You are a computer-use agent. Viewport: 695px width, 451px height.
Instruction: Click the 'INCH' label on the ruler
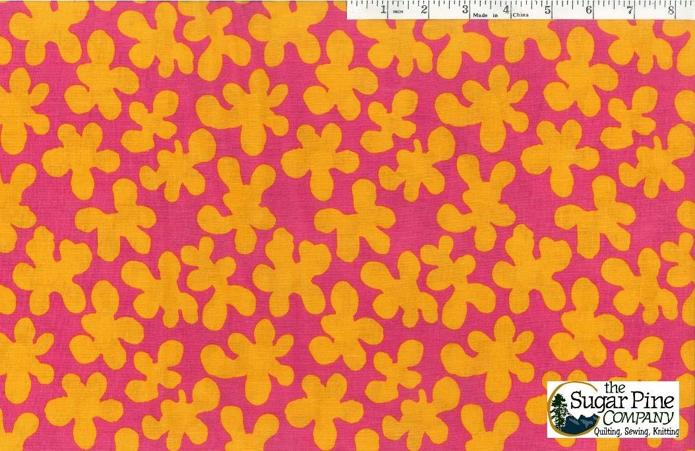[x=398, y=13]
